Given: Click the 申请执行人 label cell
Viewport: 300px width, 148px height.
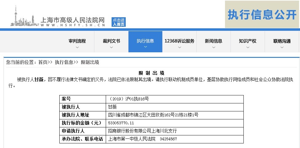Looking at the screenshot, I should (83, 131).
